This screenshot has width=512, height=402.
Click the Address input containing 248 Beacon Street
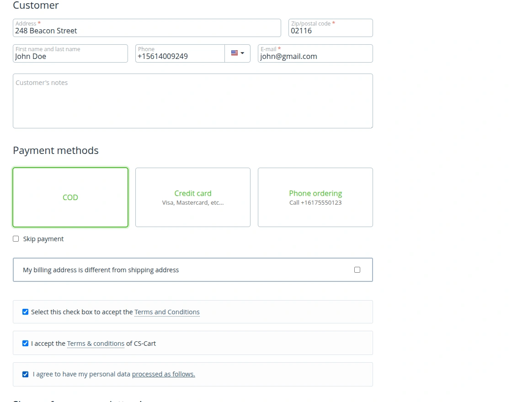147,31
